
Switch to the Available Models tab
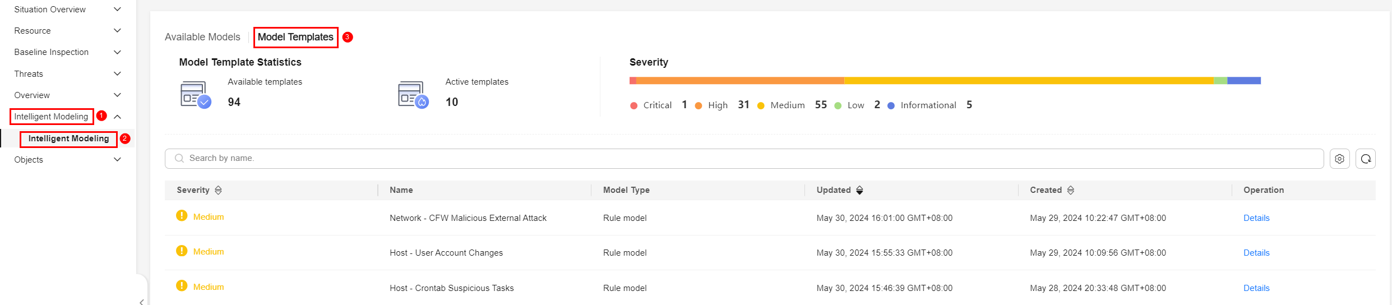(x=202, y=37)
